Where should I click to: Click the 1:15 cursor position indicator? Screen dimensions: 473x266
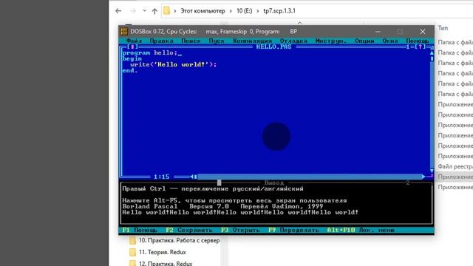click(161, 177)
